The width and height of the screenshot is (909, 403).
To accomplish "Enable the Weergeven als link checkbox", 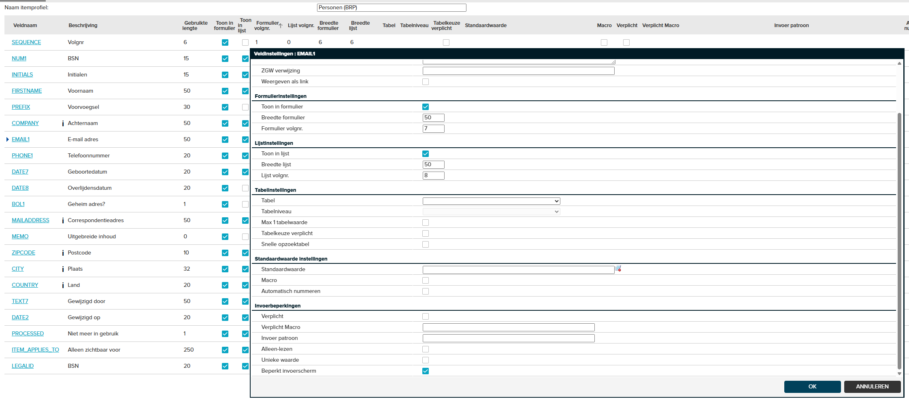I will tap(425, 82).
